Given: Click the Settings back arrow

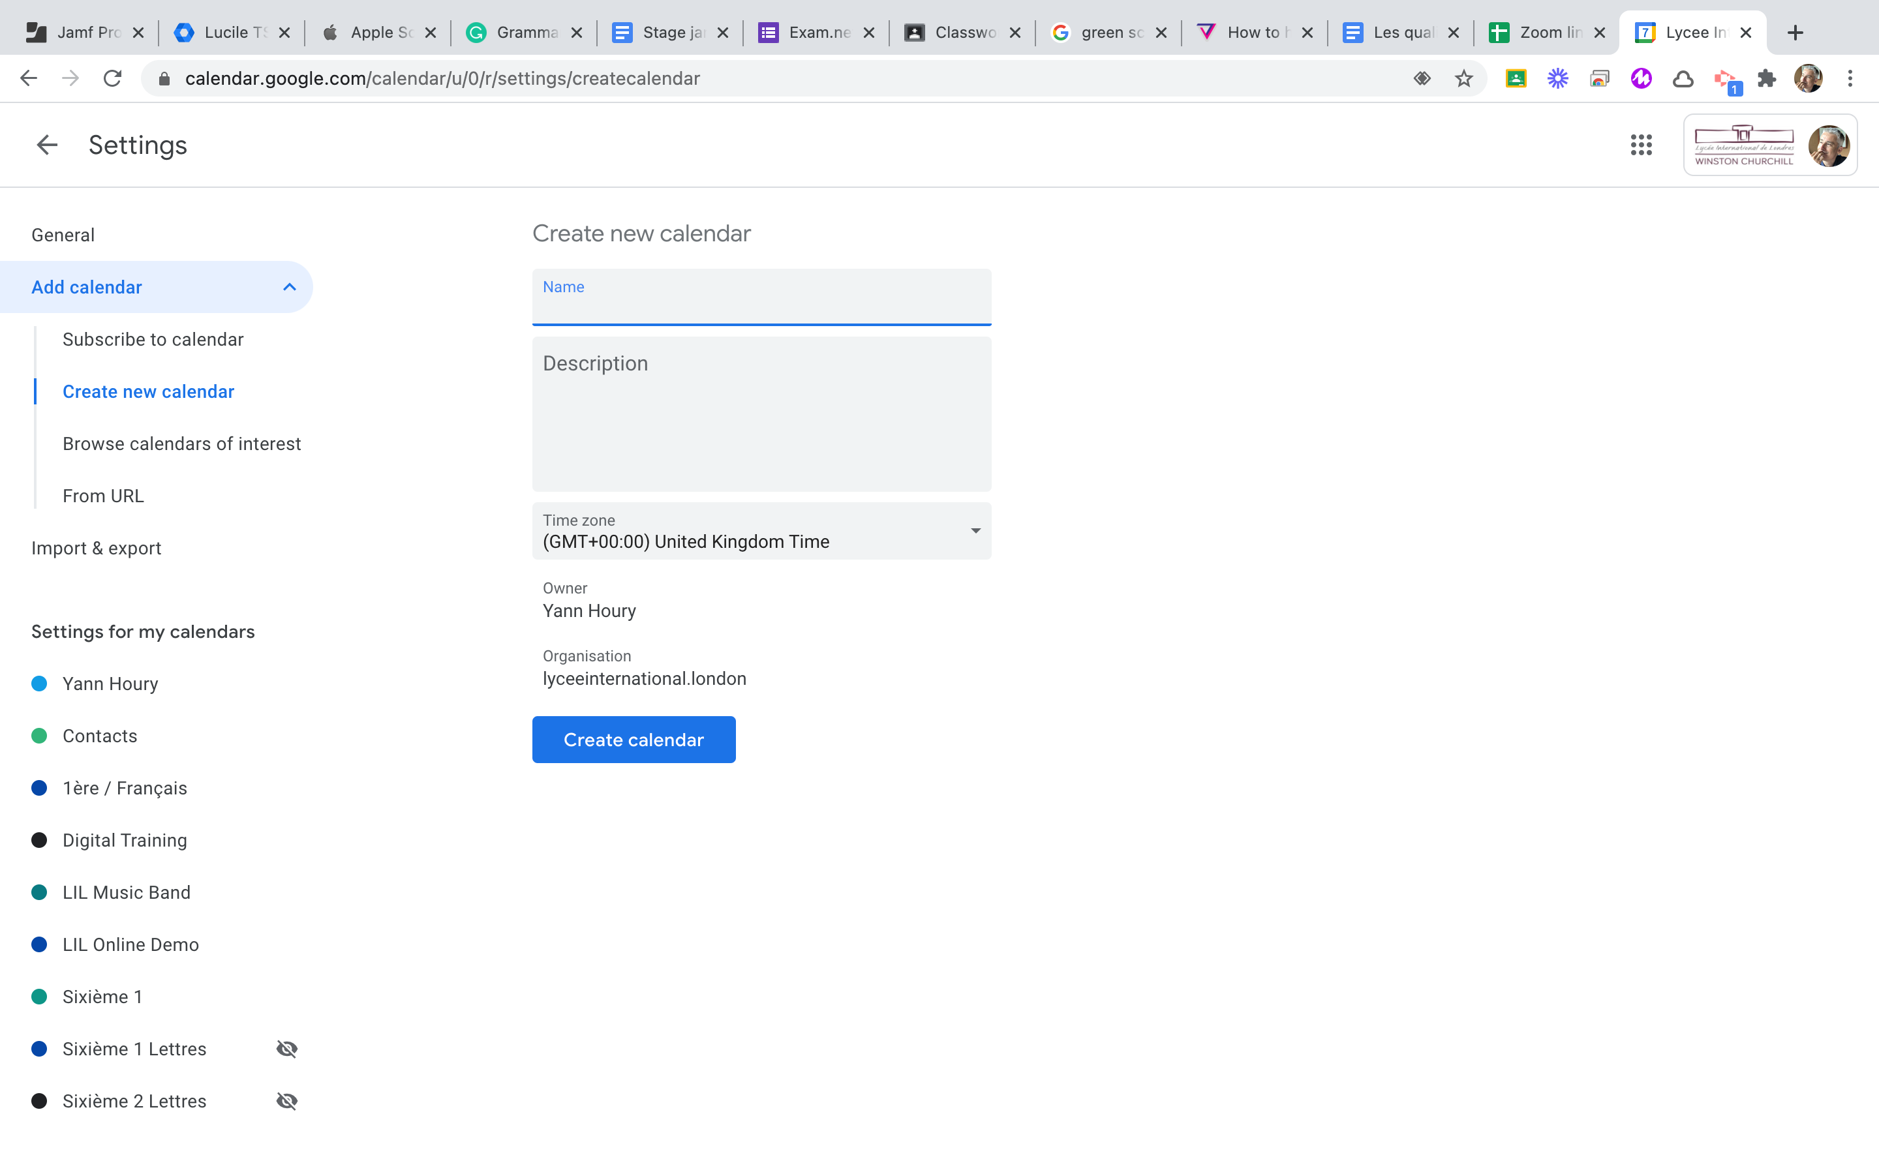Looking at the screenshot, I should tap(46, 145).
